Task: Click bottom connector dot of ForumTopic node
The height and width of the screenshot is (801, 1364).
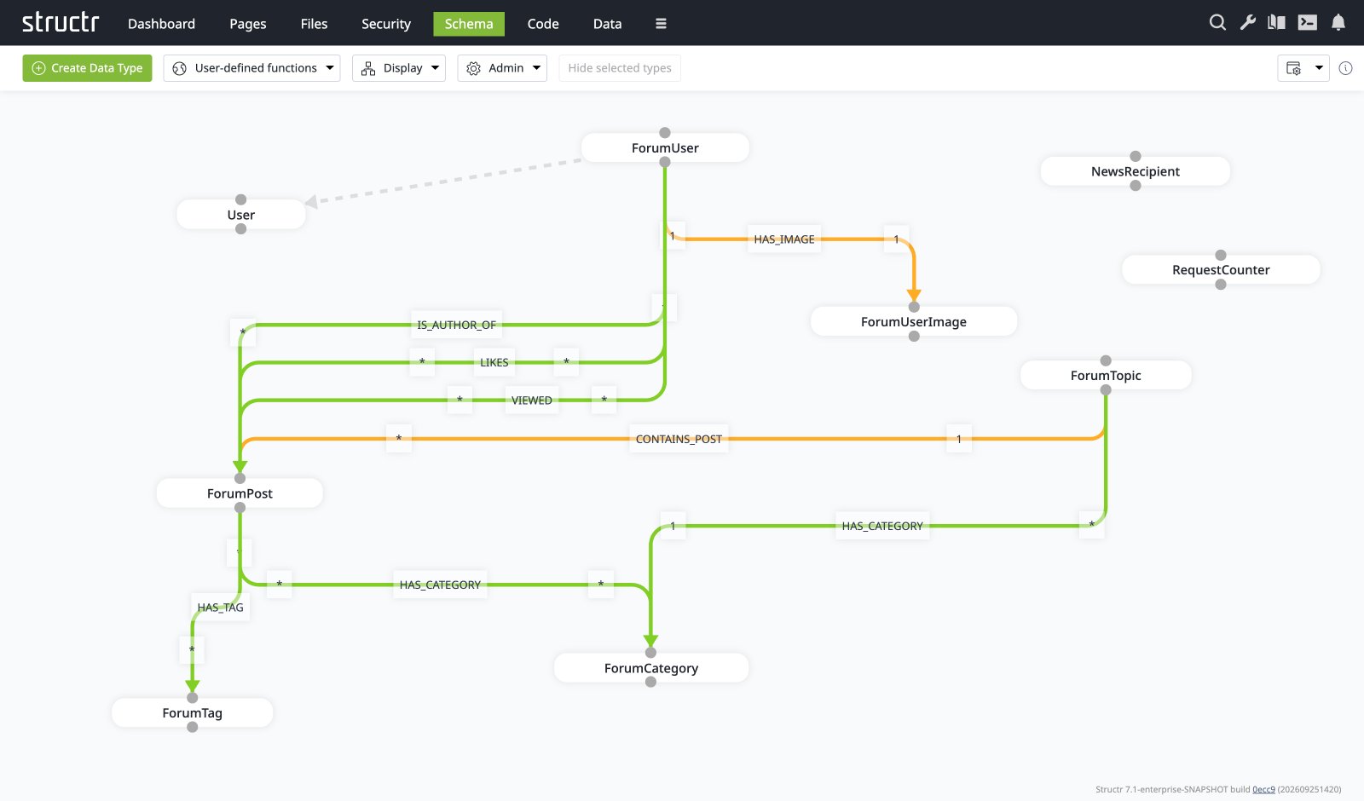Action: click(1106, 389)
